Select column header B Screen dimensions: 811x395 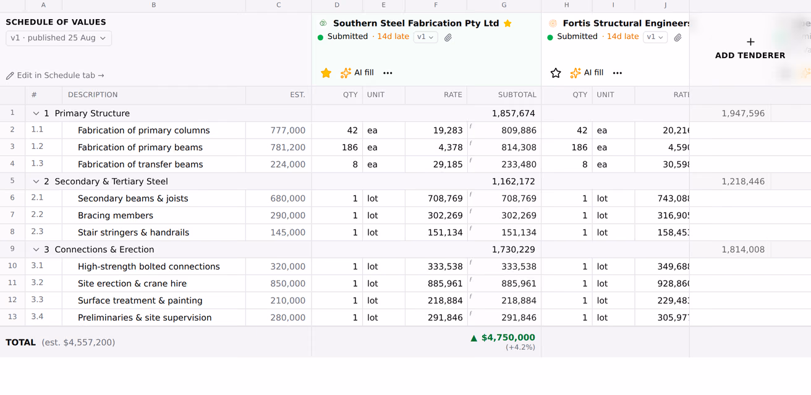point(154,5)
